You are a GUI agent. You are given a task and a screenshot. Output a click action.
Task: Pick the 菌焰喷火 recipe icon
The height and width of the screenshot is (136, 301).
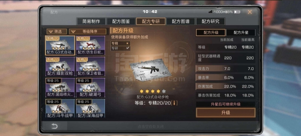pos(60,88)
